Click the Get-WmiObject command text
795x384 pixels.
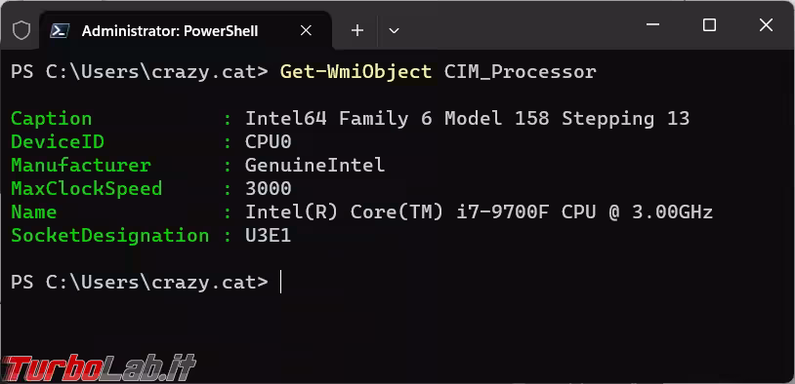(x=356, y=72)
